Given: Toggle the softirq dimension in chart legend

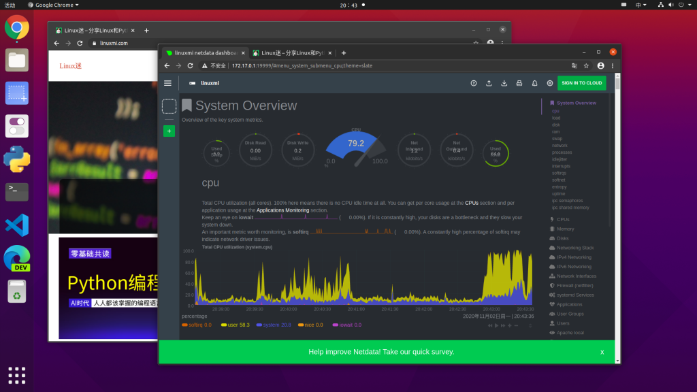Looking at the screenshot, I should (x=196, y=325).
